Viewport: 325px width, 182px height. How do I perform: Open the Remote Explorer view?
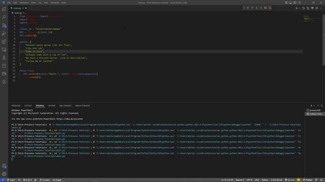(4, 50)
